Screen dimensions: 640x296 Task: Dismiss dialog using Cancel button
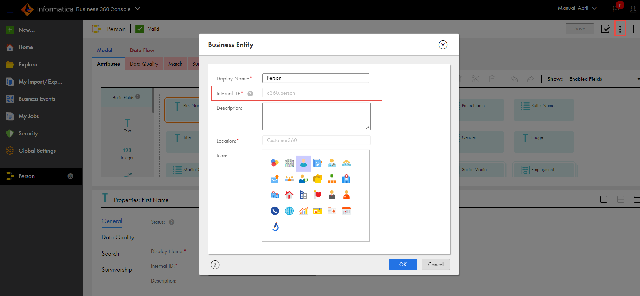[x=436, y=265]
